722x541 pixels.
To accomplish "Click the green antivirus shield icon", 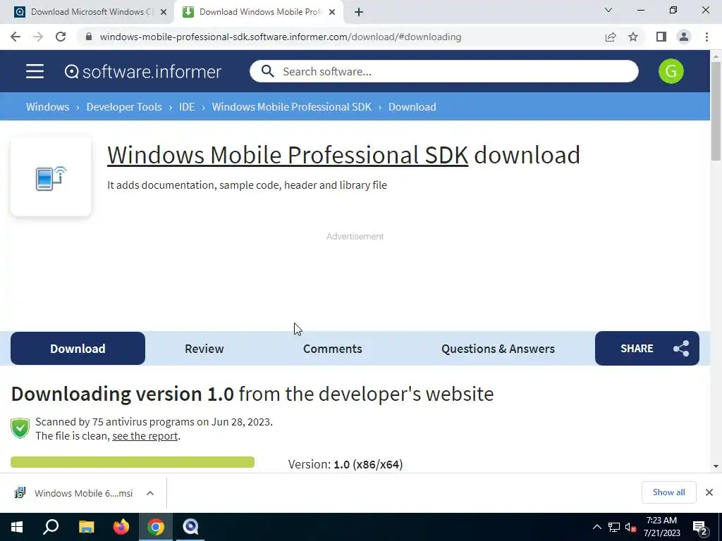I will [20, 428].
